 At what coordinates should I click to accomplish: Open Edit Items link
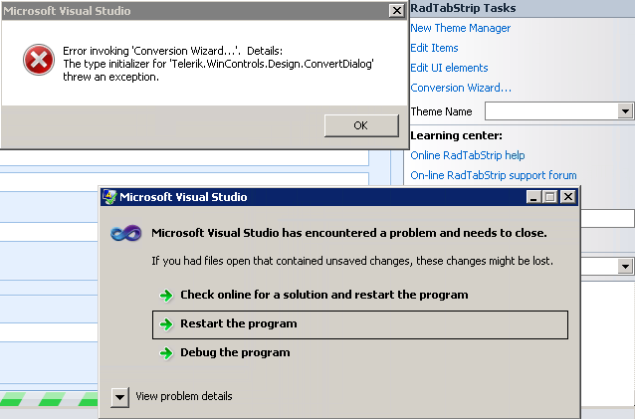tap(434, 48)
